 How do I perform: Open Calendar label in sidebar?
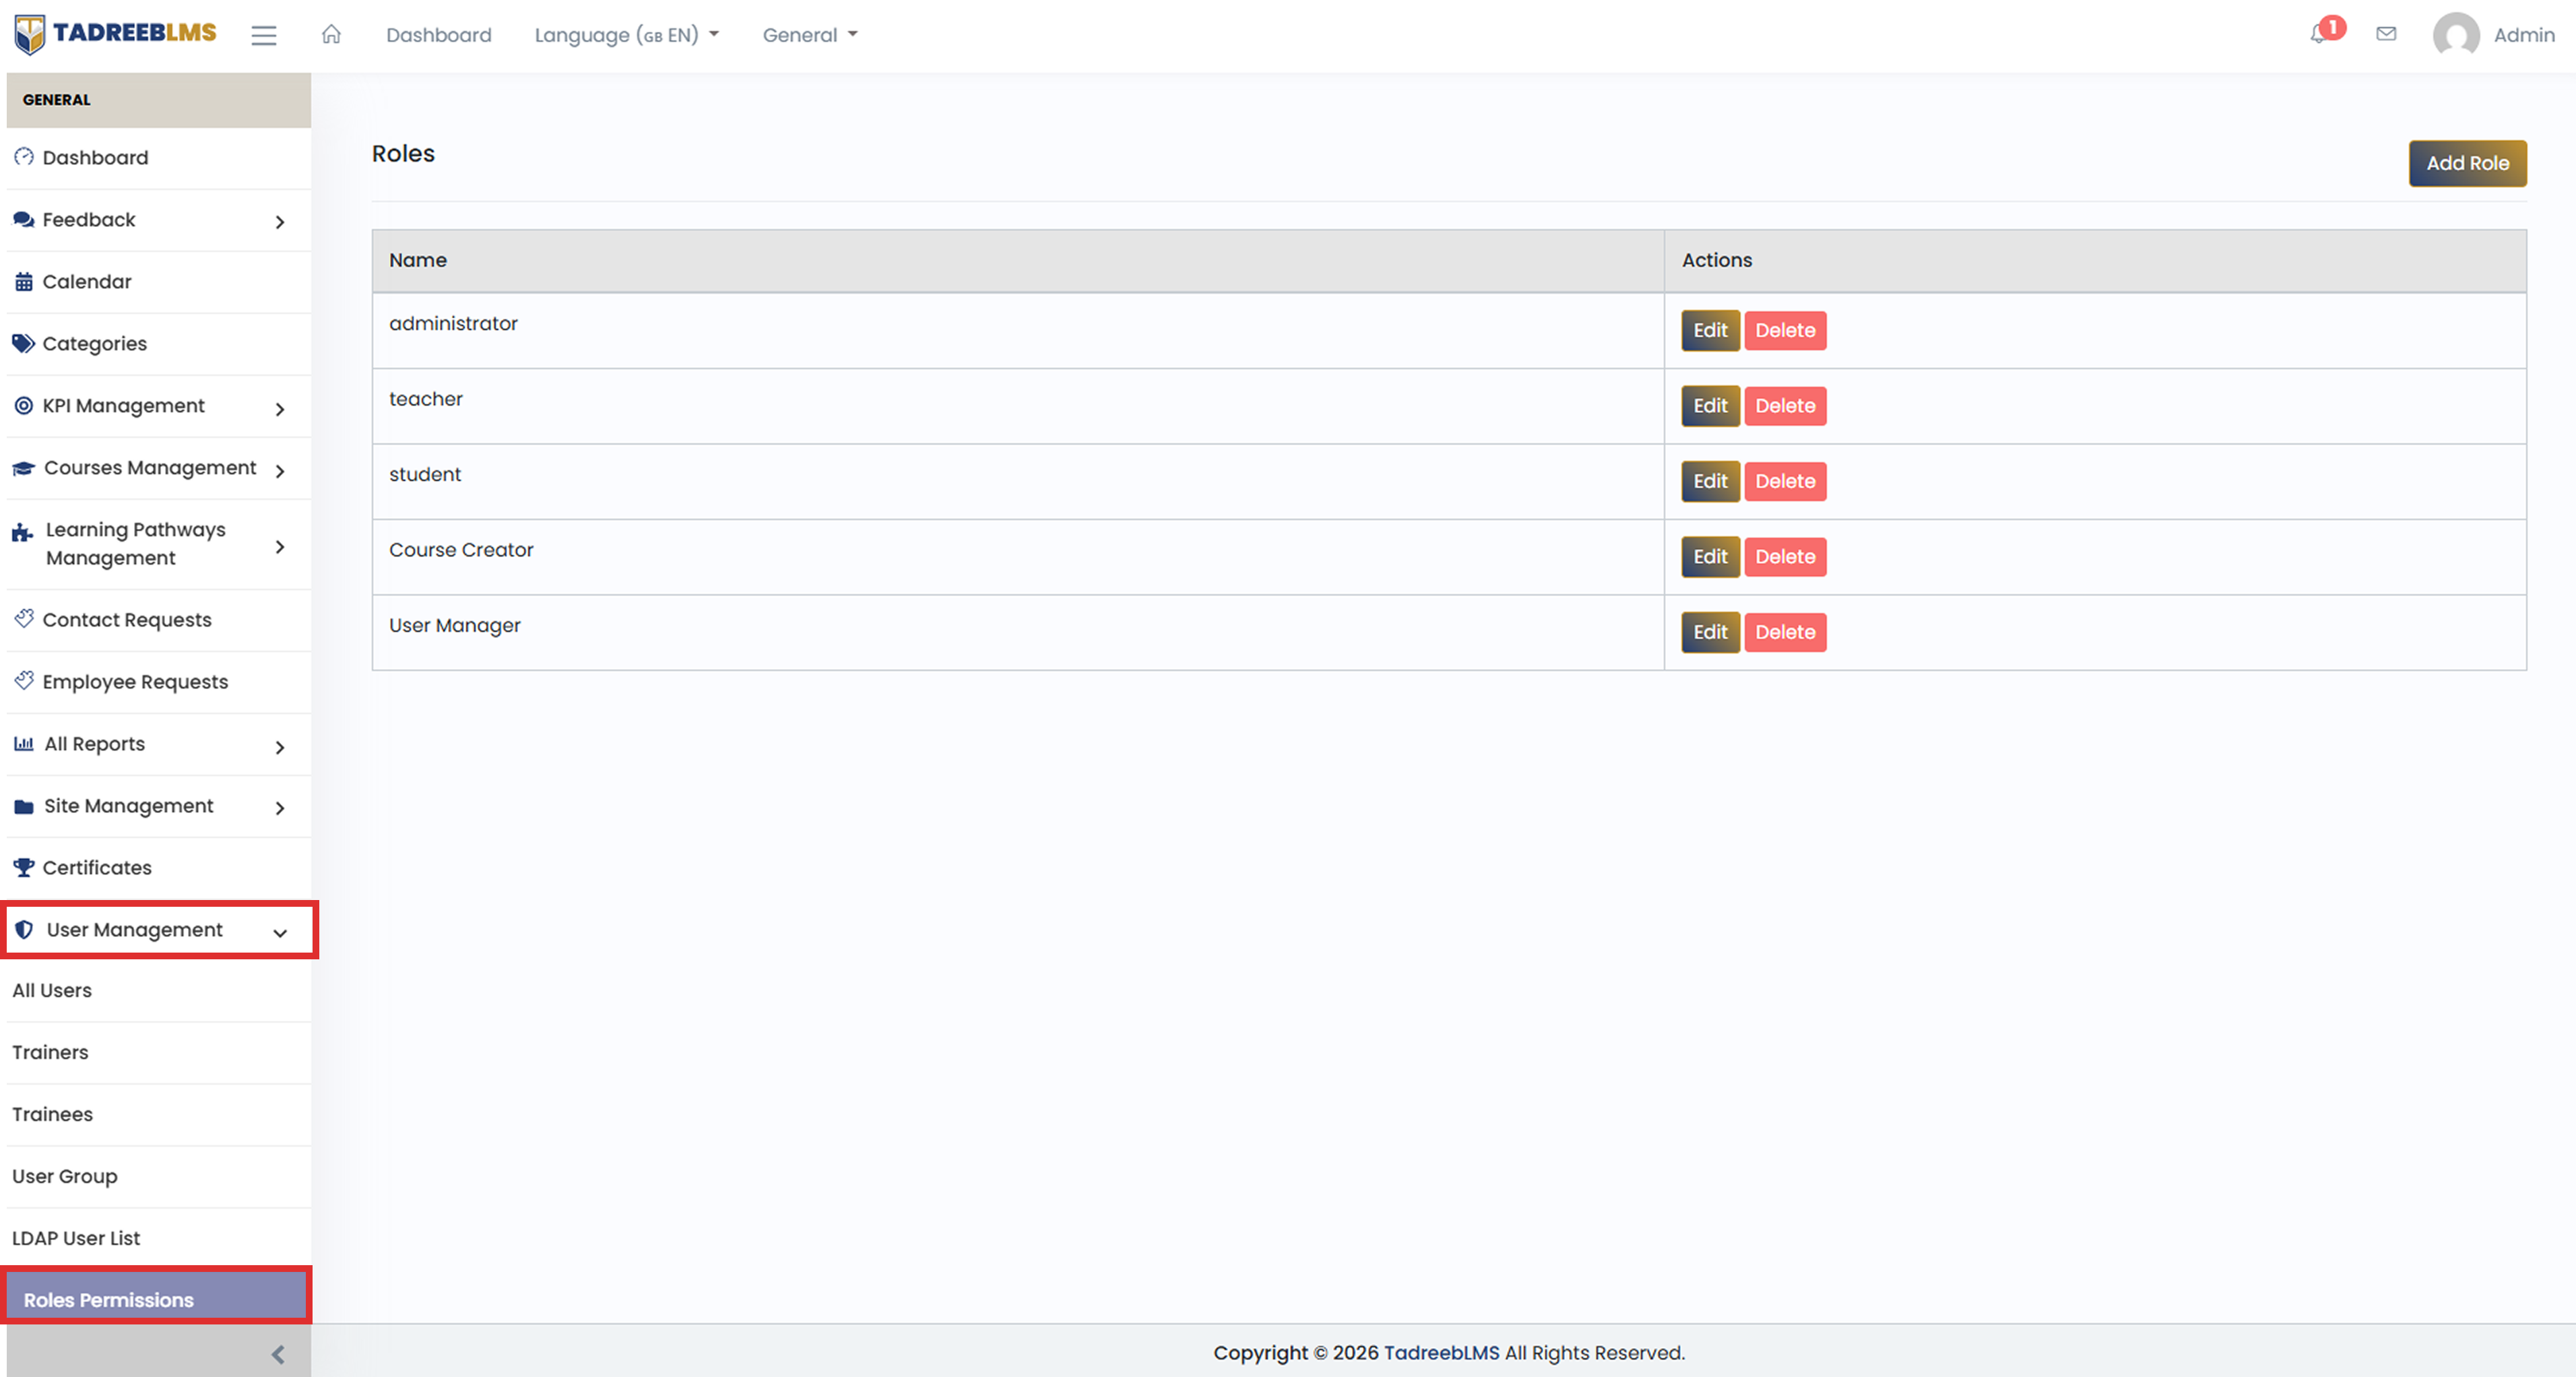(x=87, y=281)
